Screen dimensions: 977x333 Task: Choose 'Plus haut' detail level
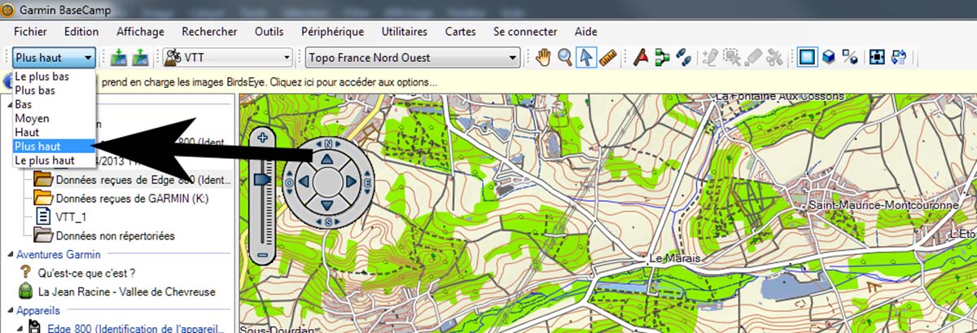click(54, 146)
